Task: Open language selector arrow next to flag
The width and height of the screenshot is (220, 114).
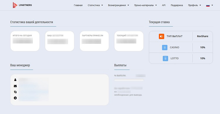Action: tap(212, 5)
